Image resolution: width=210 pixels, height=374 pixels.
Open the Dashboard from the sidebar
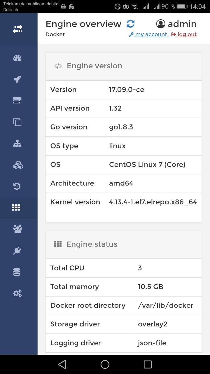17,58
